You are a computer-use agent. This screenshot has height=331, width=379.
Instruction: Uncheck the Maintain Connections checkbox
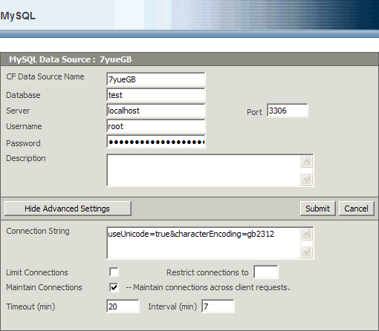tap(114, 287)
